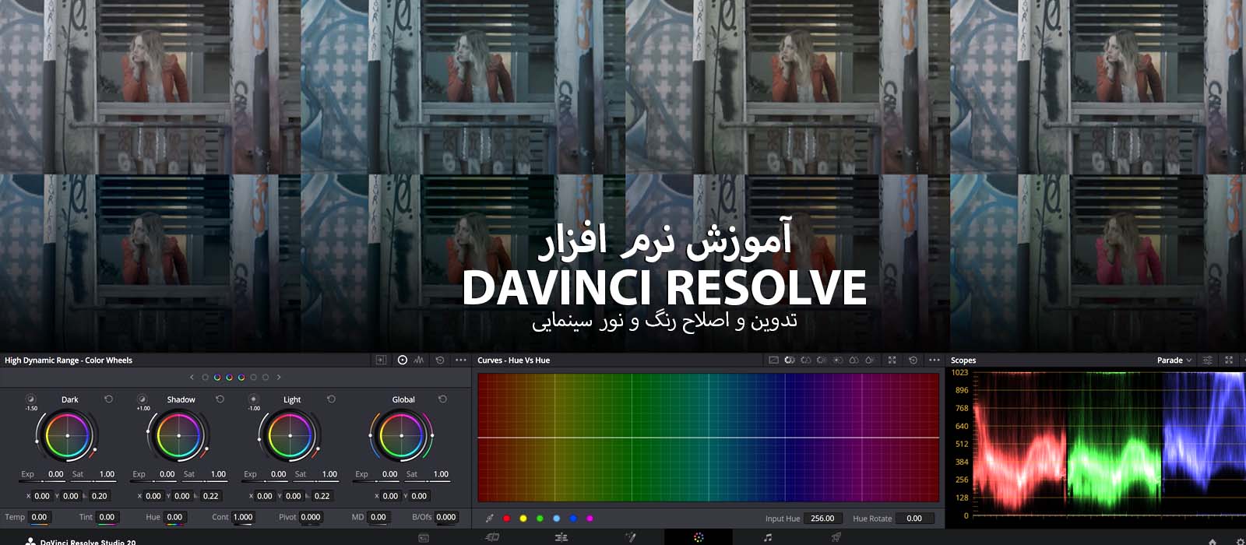Click the B/Ofs value field

click(446, 517)
